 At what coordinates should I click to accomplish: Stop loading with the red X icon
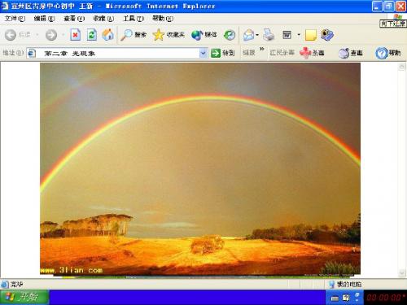coord(75,35)
